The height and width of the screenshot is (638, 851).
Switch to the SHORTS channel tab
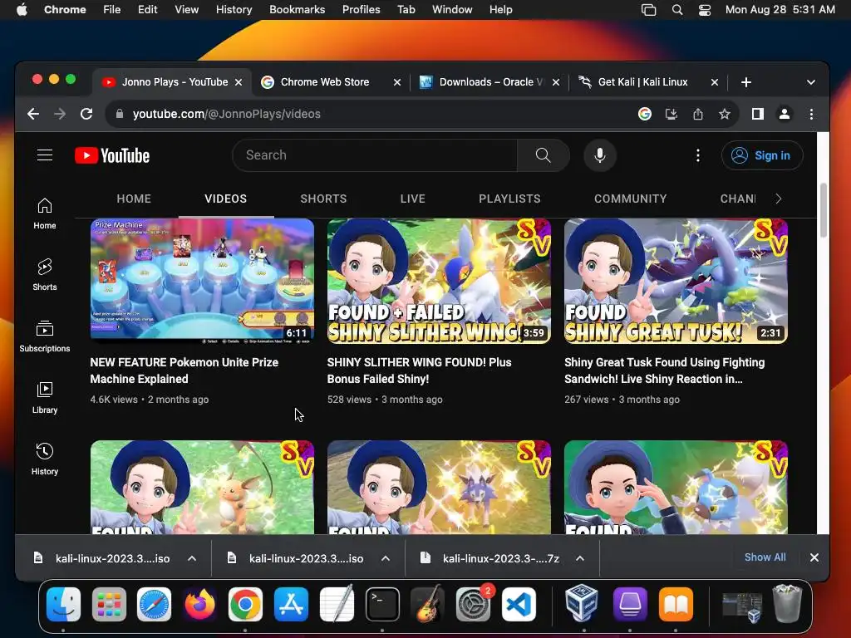(323, 199)
